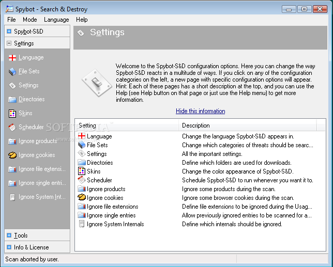
Task: Select the Ignore products row in list
Action: coord(200,189)
